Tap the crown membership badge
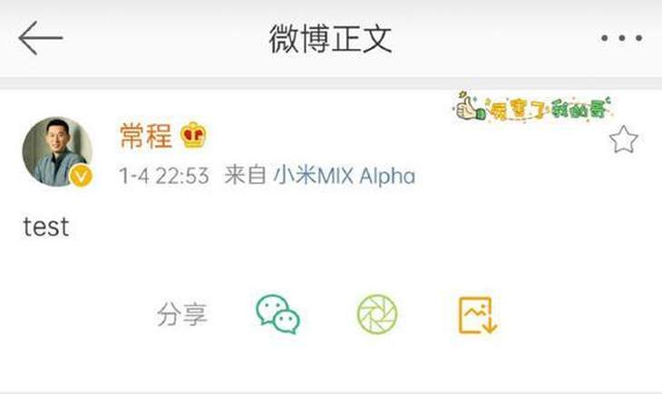662x394 pixels. tap(193, 135)
